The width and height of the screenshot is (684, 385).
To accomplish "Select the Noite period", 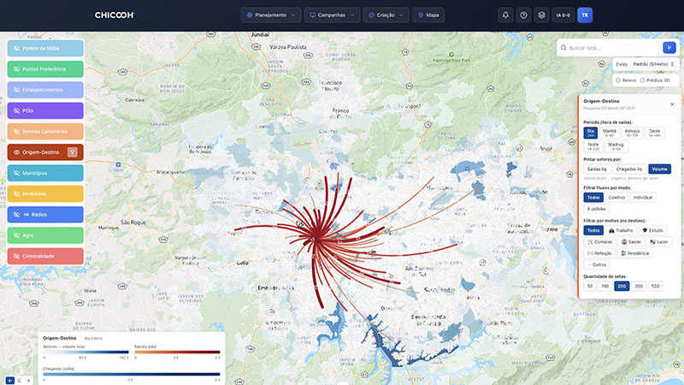I will 593,146.
